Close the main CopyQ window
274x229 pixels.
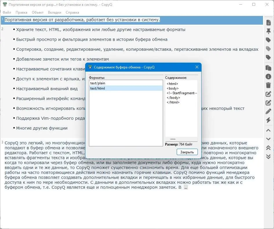(x=267, y=5)
